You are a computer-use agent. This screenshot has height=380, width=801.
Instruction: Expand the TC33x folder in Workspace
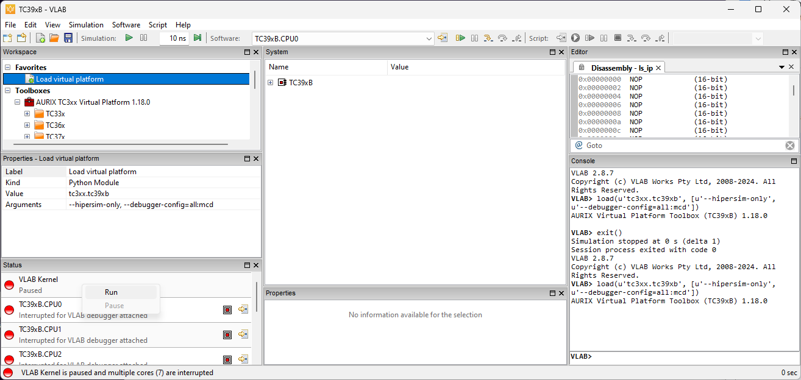click(27, 114)
